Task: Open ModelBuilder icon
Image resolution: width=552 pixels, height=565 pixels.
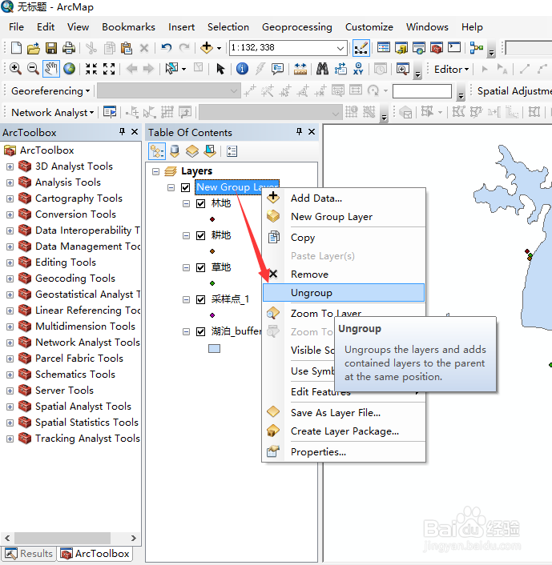Action: [476, 47]
